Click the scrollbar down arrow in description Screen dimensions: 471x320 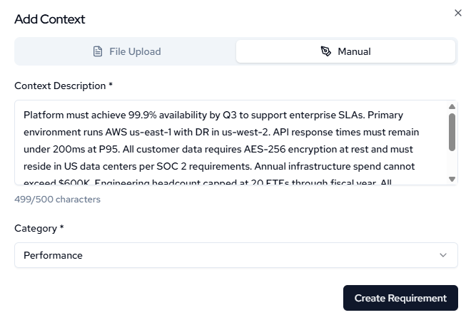(452, 179)
